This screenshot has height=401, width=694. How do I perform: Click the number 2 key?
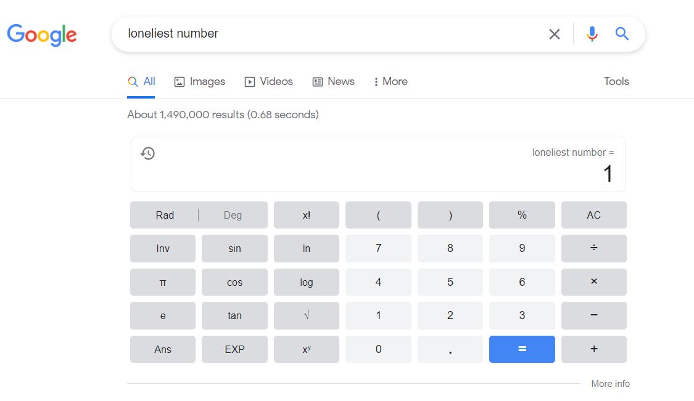(450, 315)
